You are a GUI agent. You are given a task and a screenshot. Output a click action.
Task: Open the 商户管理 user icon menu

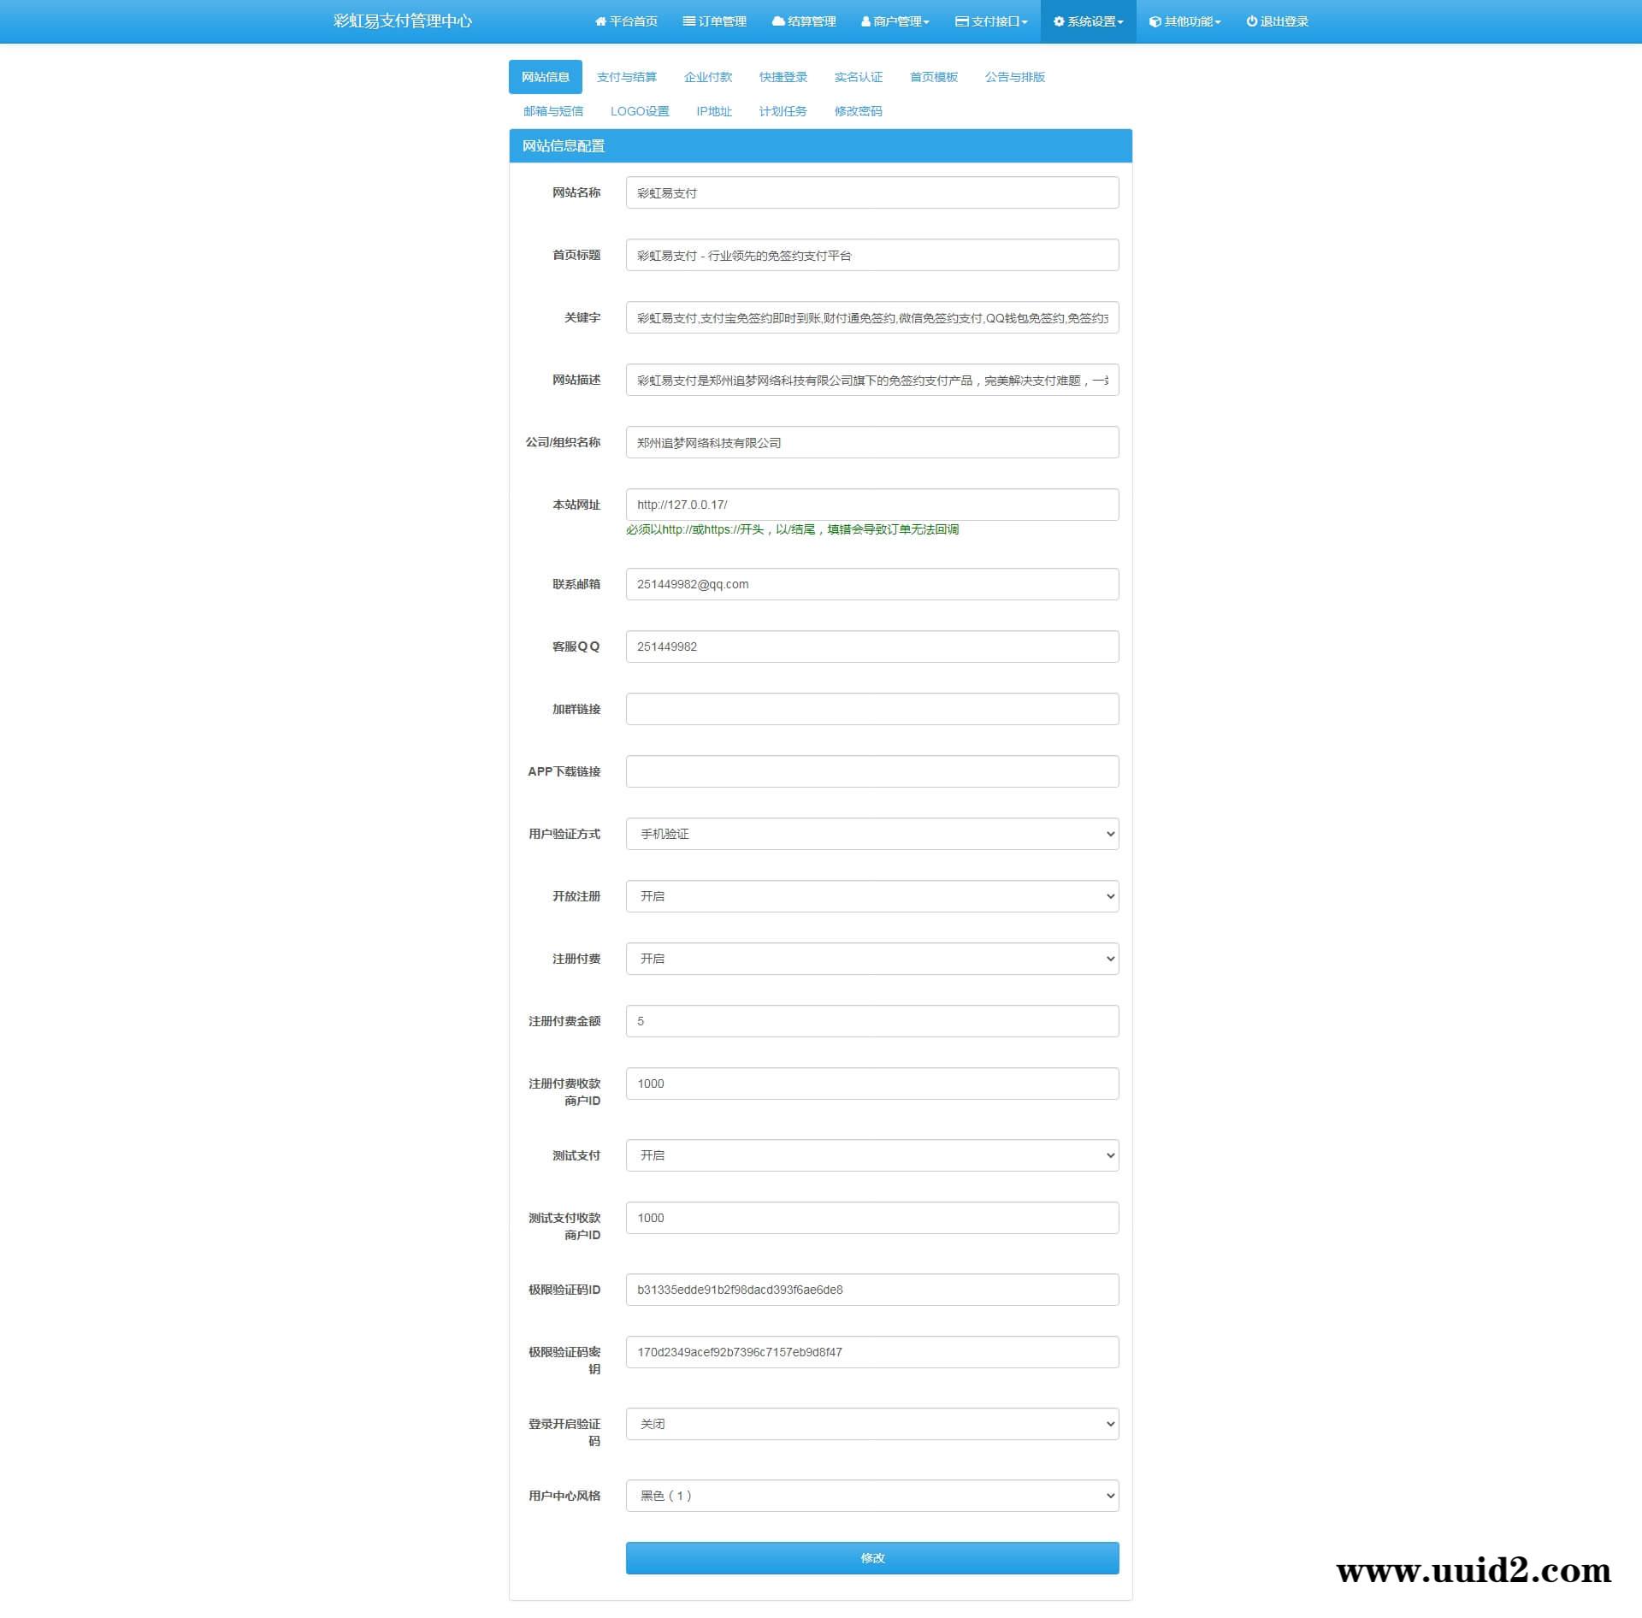866,21
